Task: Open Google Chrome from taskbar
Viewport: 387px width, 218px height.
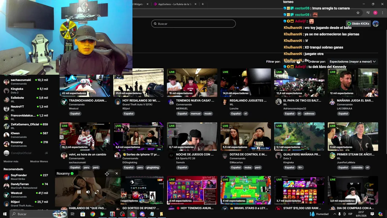Action: pyautogui.click(x=93, y=214)
